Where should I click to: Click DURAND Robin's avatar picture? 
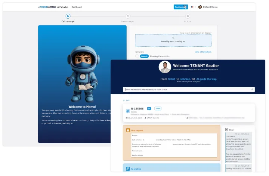pos(200,7)
